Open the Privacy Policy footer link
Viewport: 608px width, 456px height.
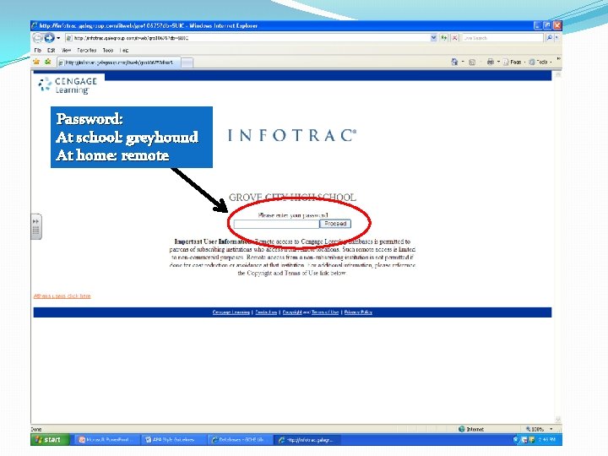pos(358,312)
